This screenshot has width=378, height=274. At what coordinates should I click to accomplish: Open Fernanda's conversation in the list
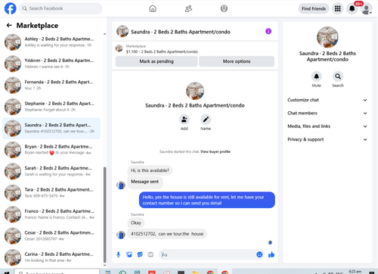[x=51, y=85]
